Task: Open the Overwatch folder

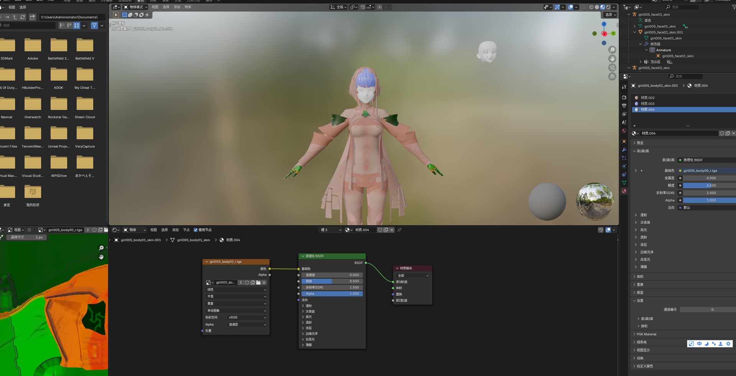Action: pyautogui.click(x=33, y=107)
